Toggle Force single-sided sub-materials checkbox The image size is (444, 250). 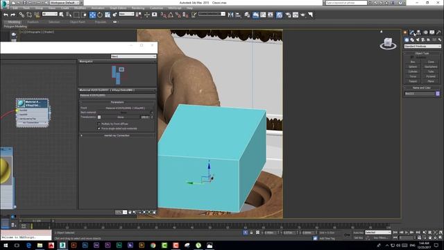click(x=99, y=128)
